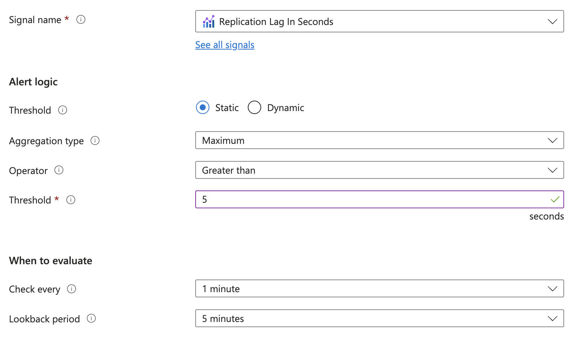
Task: Click the Dynamic radio label text
Action: tap(285, 108)
